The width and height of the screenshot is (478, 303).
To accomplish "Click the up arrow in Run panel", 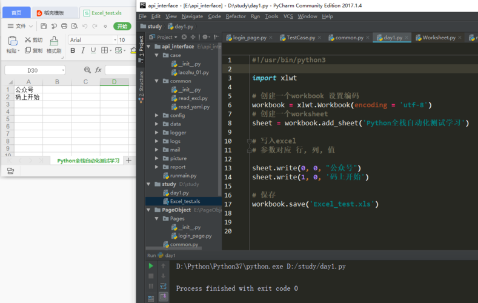I will 164,266.
